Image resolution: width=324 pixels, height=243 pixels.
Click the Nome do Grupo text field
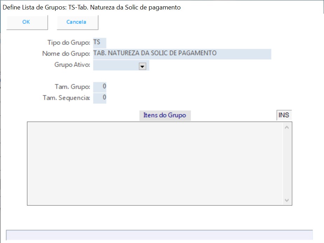(181, 54)
